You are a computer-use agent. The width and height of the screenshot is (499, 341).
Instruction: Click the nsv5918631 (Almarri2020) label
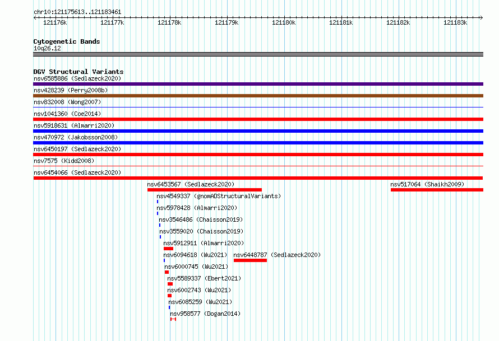(74, 125)
